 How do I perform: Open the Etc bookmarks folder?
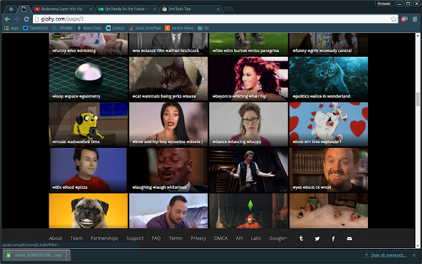[x=204, y=28]
